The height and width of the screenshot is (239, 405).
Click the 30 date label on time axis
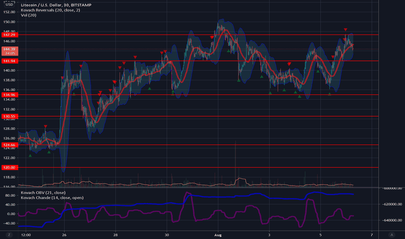[x=166, y=235]
